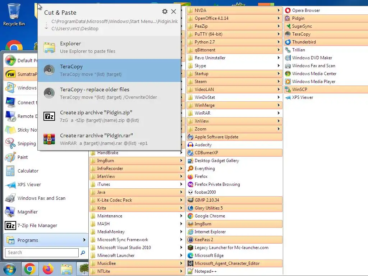Launch Apple Software Update
368x276 pixels.
[x=234, y=137]
